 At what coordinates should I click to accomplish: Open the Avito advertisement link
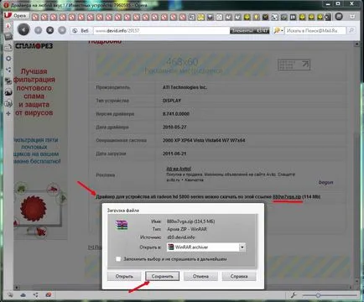(179, 169)
